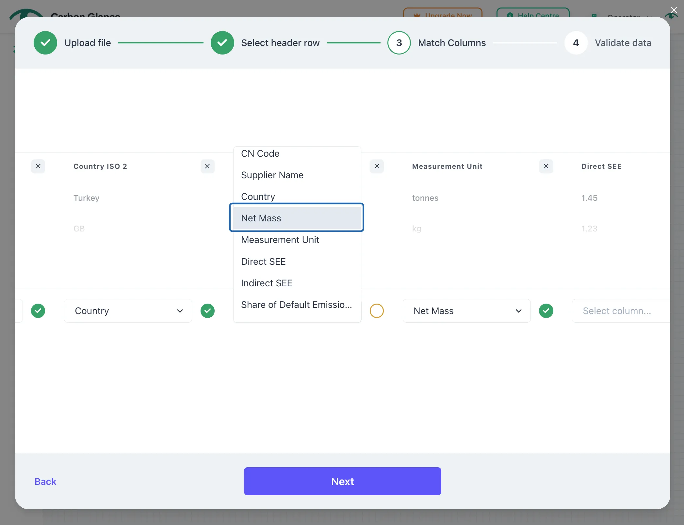Choose Measurement Unit option in list
The height and width of the screenshot is (525, 684).
click(297, 240)
